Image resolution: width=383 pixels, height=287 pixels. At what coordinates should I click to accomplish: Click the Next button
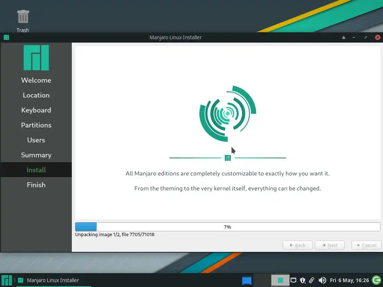pos(330,245)
